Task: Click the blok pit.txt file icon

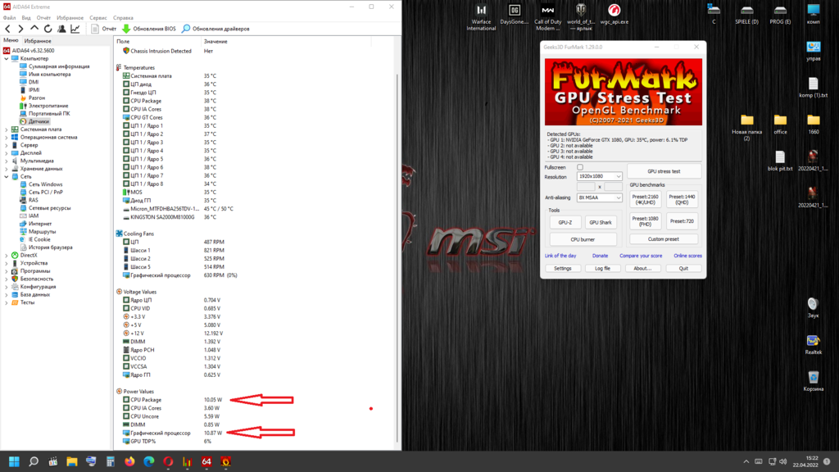Action: tap(780, 161)
